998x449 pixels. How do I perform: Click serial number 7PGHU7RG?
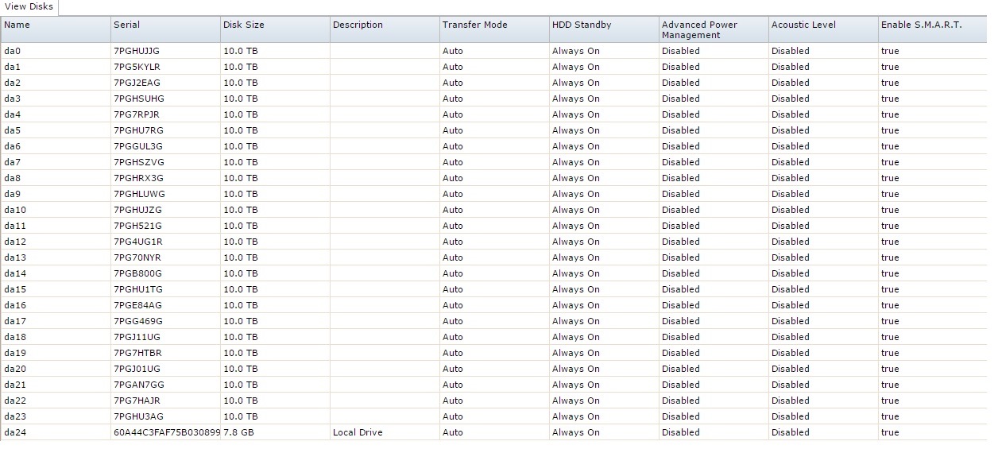[139, 130]
